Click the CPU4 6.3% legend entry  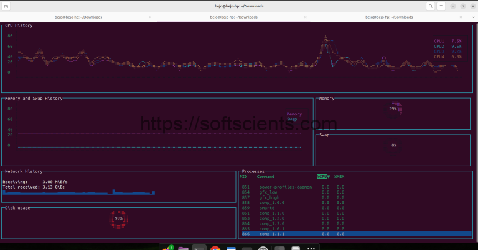[x=448, y=57]
